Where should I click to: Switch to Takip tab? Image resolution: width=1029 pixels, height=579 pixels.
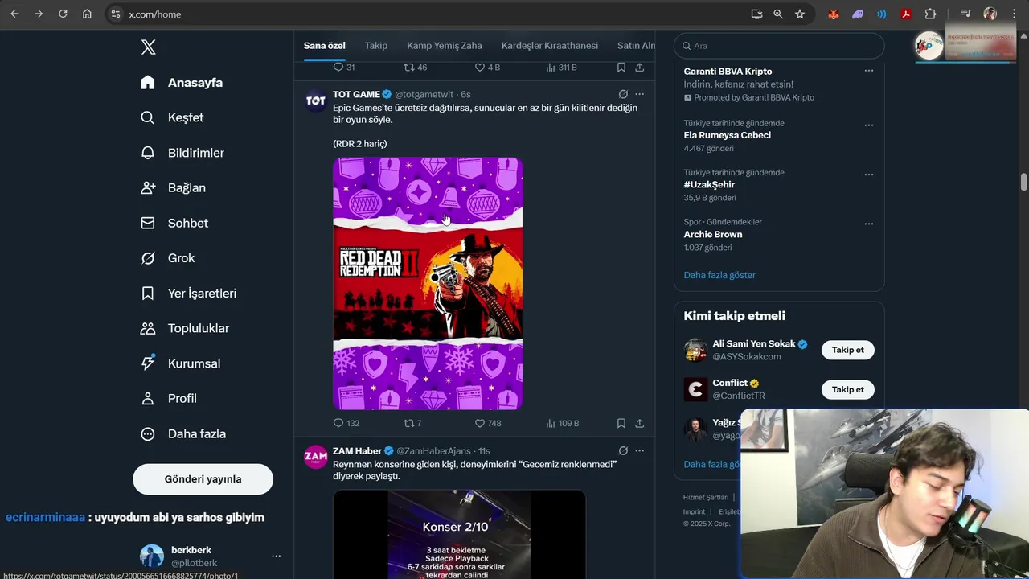coord(376,46)
